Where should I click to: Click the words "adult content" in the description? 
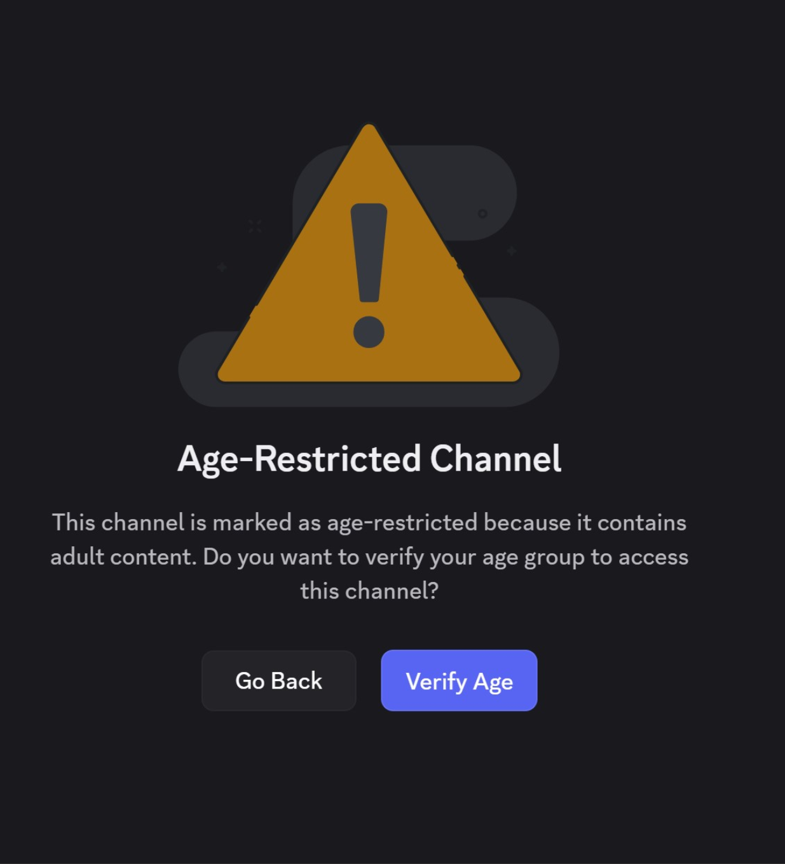pyautogui.click(x=123, y=557)
